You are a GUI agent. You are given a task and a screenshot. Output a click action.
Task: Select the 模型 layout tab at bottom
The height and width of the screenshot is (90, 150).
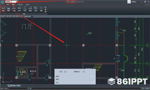[9, 85]
